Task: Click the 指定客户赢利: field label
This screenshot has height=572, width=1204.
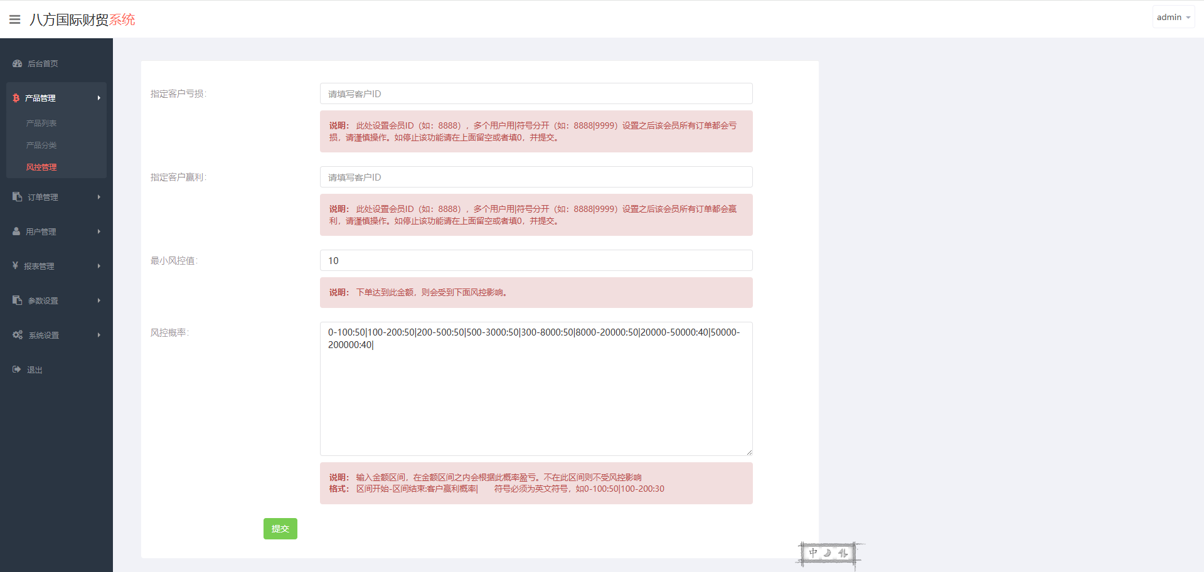Action: (x=178, y=177)
